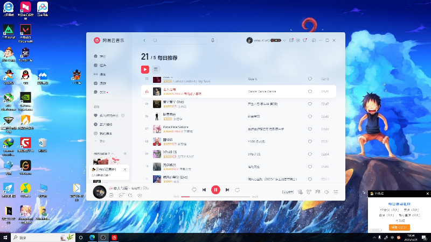Click the orange button in the YY popup

click(x=399, y=227)
